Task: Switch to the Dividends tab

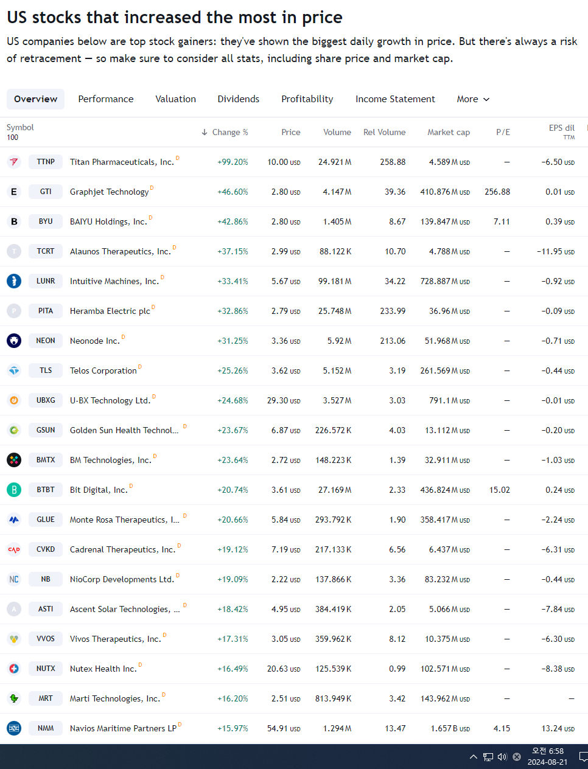Action: (x=239, y=99)
